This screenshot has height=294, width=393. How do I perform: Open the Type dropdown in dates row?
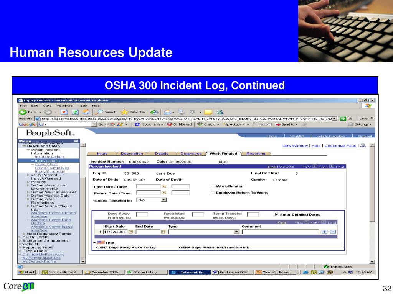click(x=236, y=232)
